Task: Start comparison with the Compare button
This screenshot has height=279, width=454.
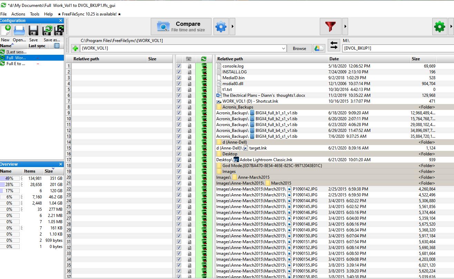Action: pyautogui.click(x=181, y=27)
